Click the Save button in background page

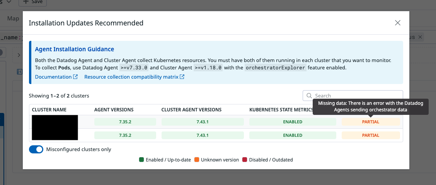(x=32, y=2)
